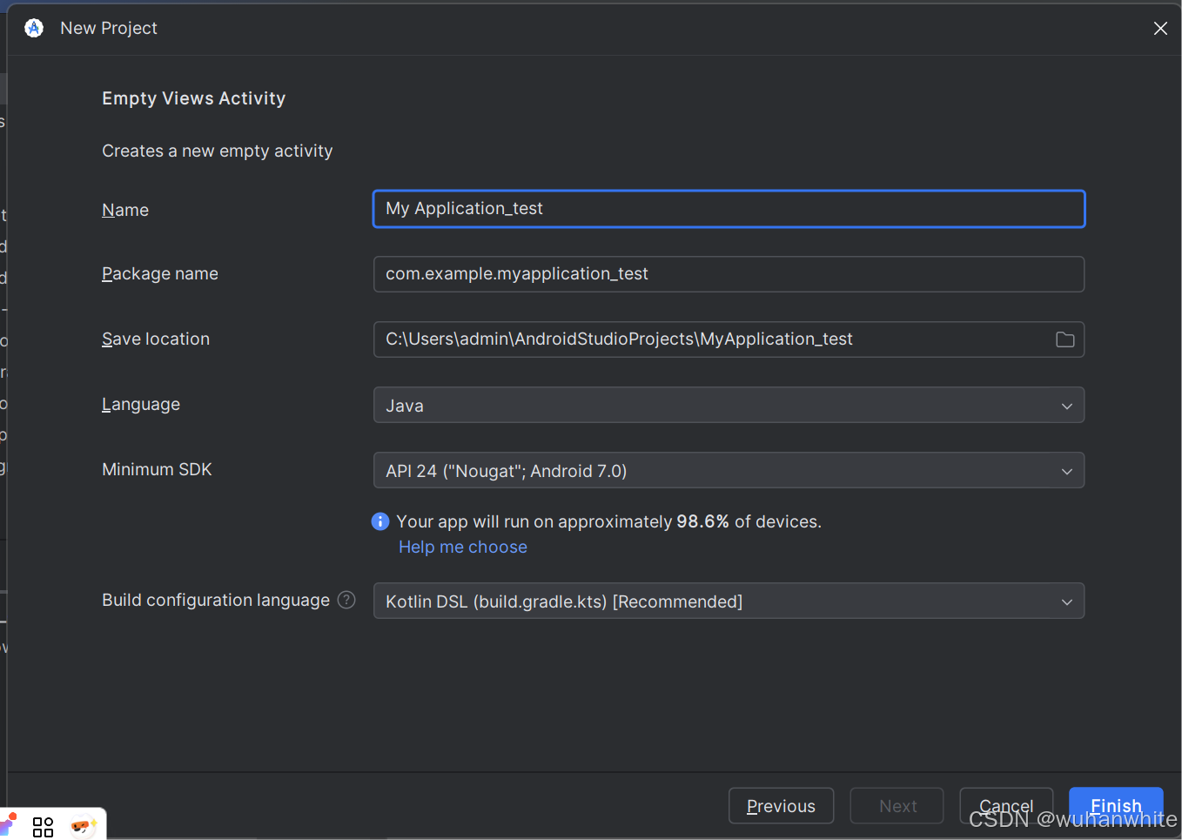Click the orange mascot icon at bottom left

(83, 825)
